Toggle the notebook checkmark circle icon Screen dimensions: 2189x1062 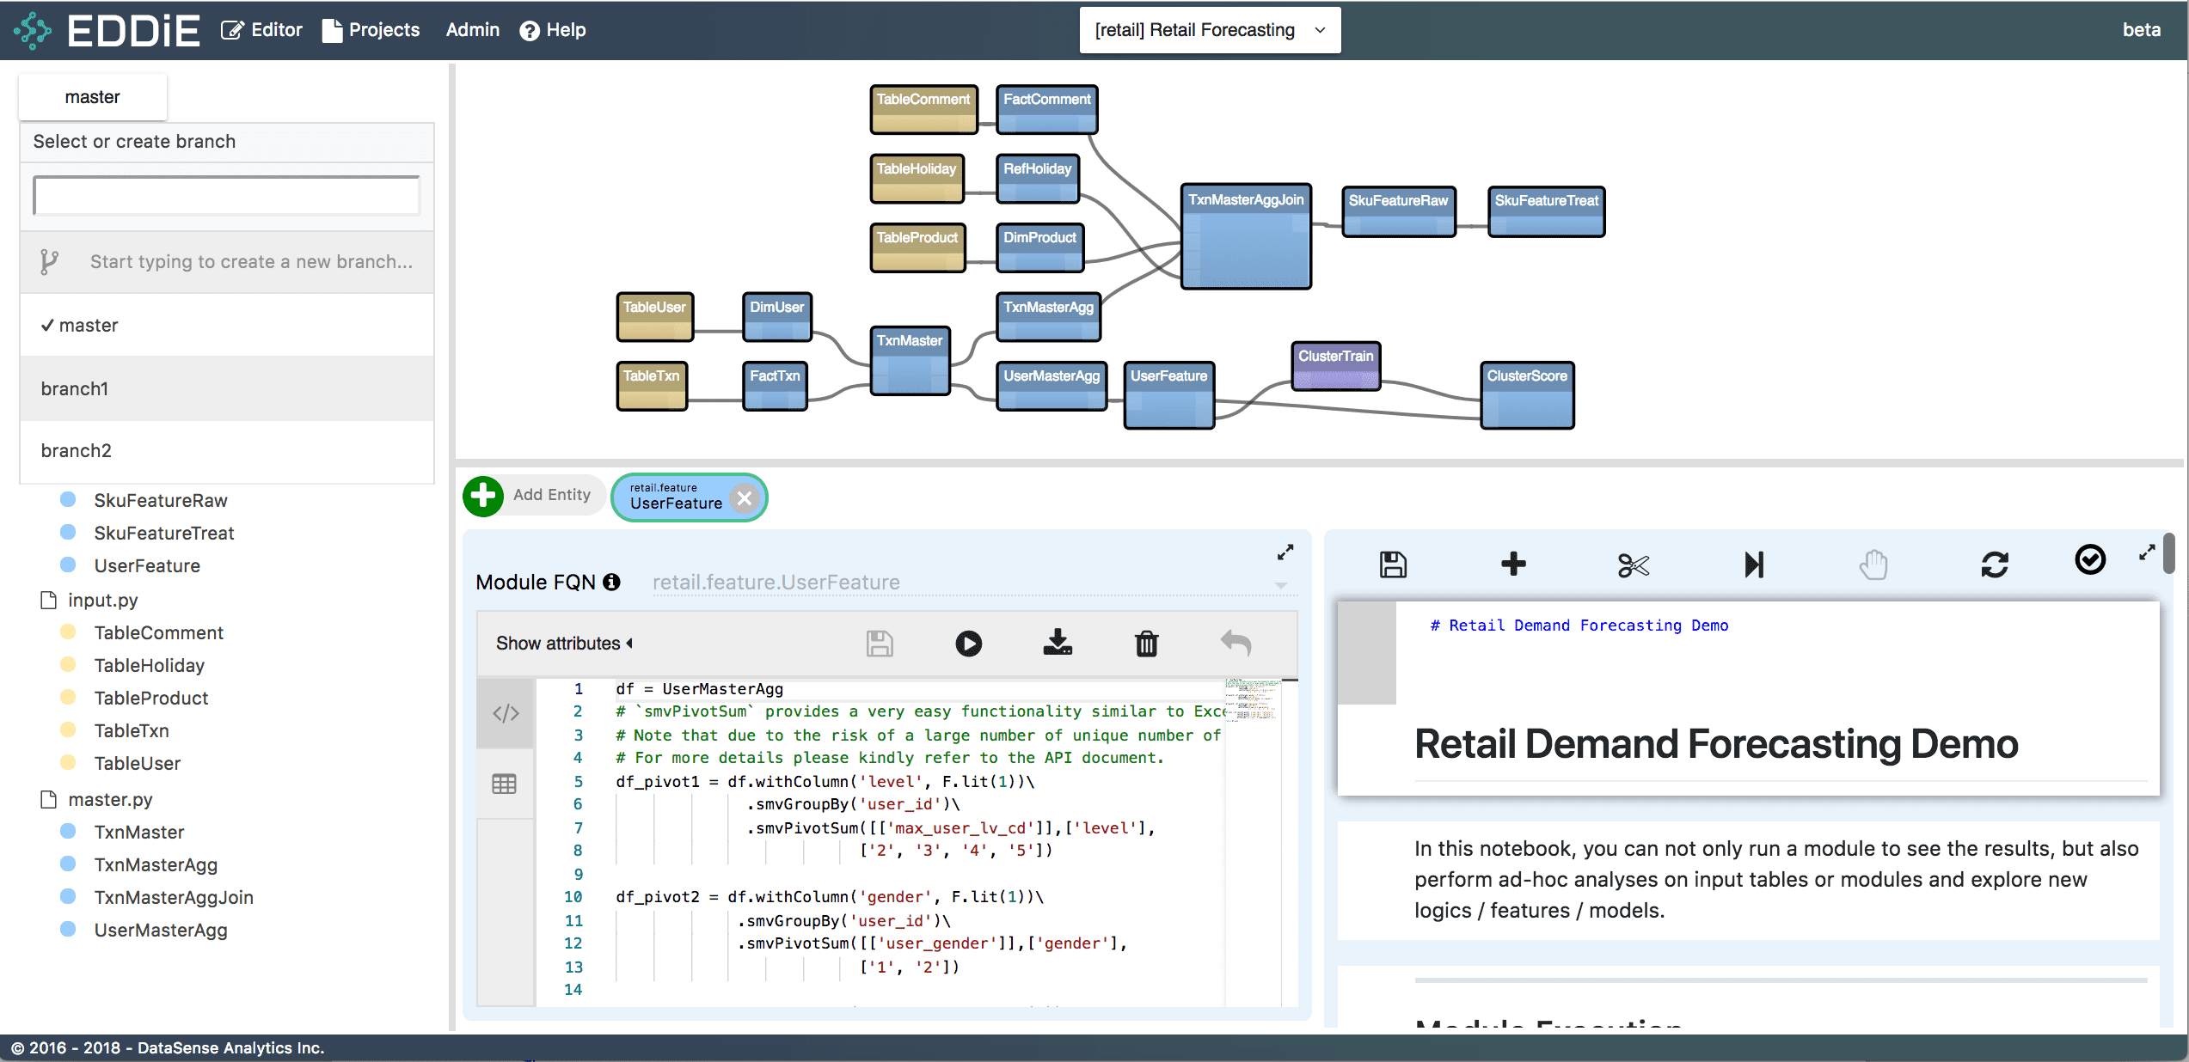click(2090, 559)
